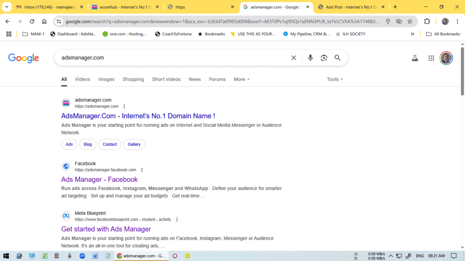465x261 pixels.
Task: Search by image with Google Lens
Action: [x=324, y=58]
